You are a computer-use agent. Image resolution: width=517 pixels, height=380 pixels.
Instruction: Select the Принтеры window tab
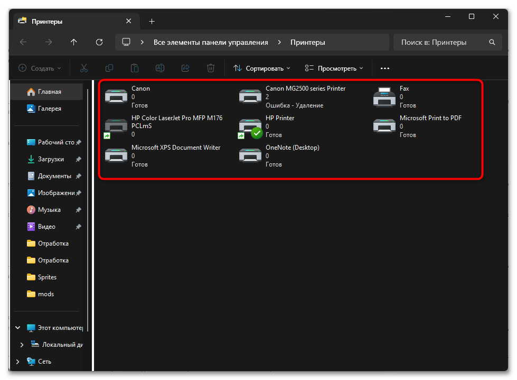[x=77, y=22]
